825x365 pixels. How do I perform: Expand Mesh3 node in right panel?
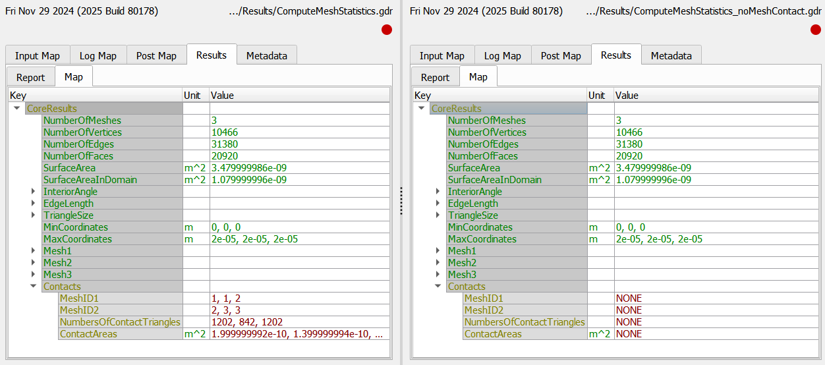coord(438,275)
